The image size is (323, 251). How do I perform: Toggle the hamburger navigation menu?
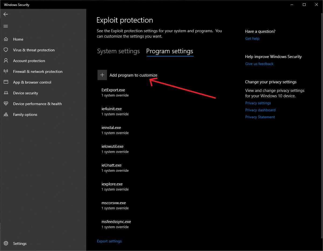click(x=6, y=26)
